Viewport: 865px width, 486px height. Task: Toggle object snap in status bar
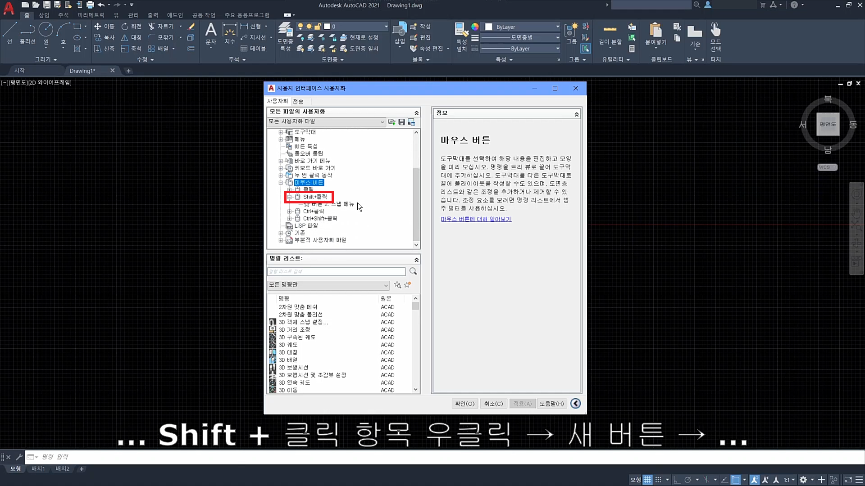[735, 480]
